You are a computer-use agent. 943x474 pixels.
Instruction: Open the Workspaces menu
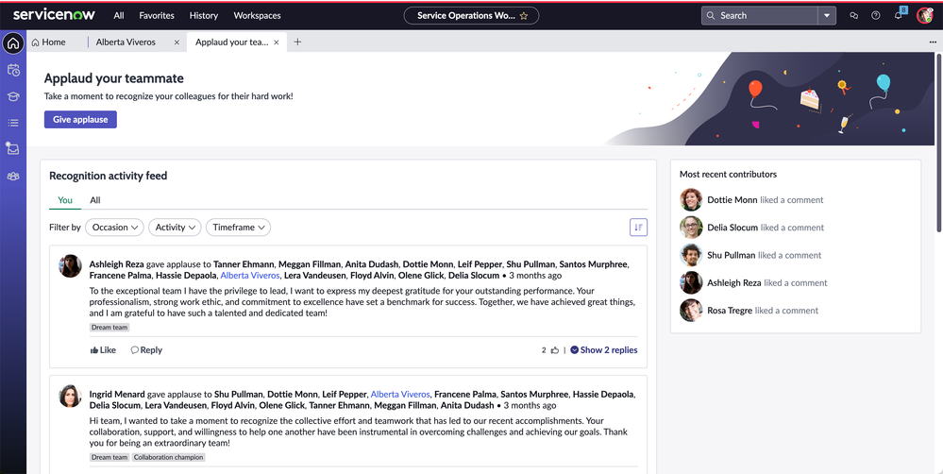point(257,16)
